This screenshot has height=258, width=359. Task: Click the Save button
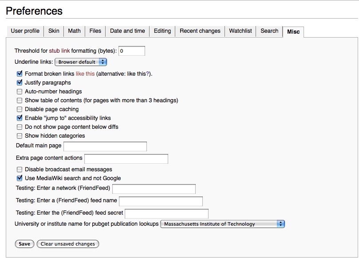pyautogui.click(x=24, y=244)
